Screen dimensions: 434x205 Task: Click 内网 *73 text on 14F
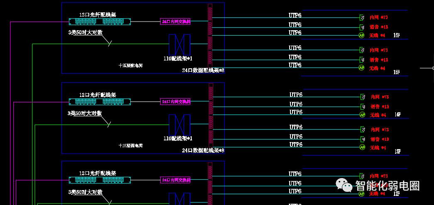(x=380, y=97)
